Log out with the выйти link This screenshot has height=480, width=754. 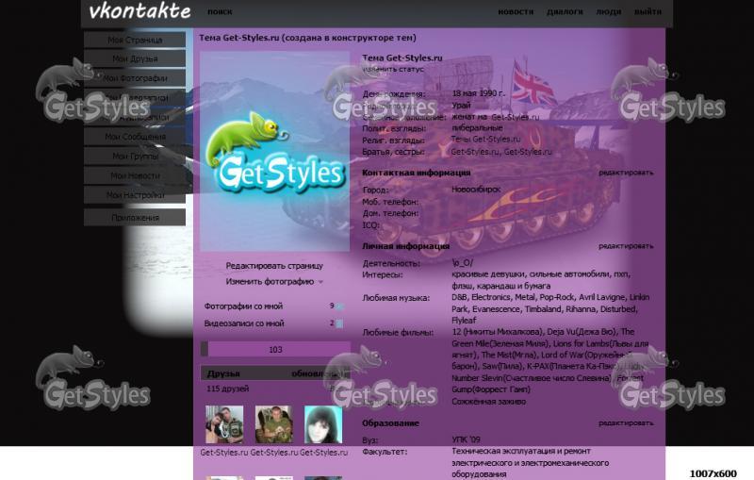click(x=647, y=11)
